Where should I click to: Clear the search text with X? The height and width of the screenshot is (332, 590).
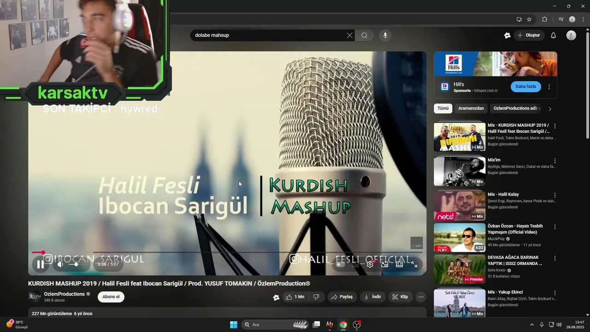tap(349, 36)
